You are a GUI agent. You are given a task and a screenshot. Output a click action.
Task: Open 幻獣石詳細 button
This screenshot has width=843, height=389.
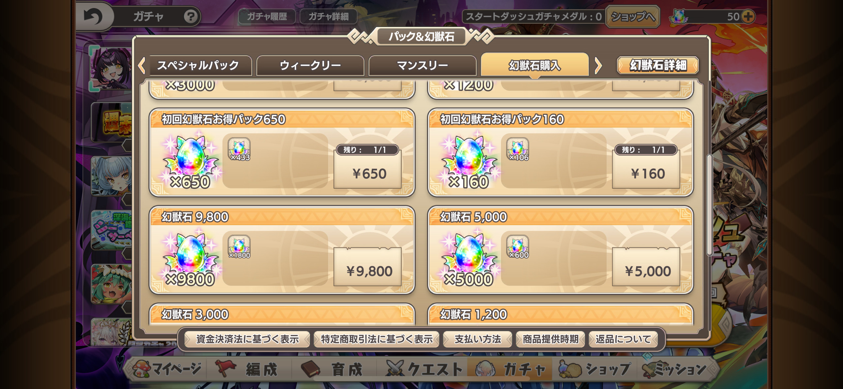(658, 65)
